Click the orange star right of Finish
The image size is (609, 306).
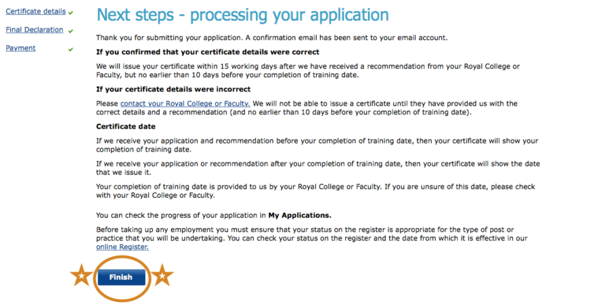click(x=162, y=276)
